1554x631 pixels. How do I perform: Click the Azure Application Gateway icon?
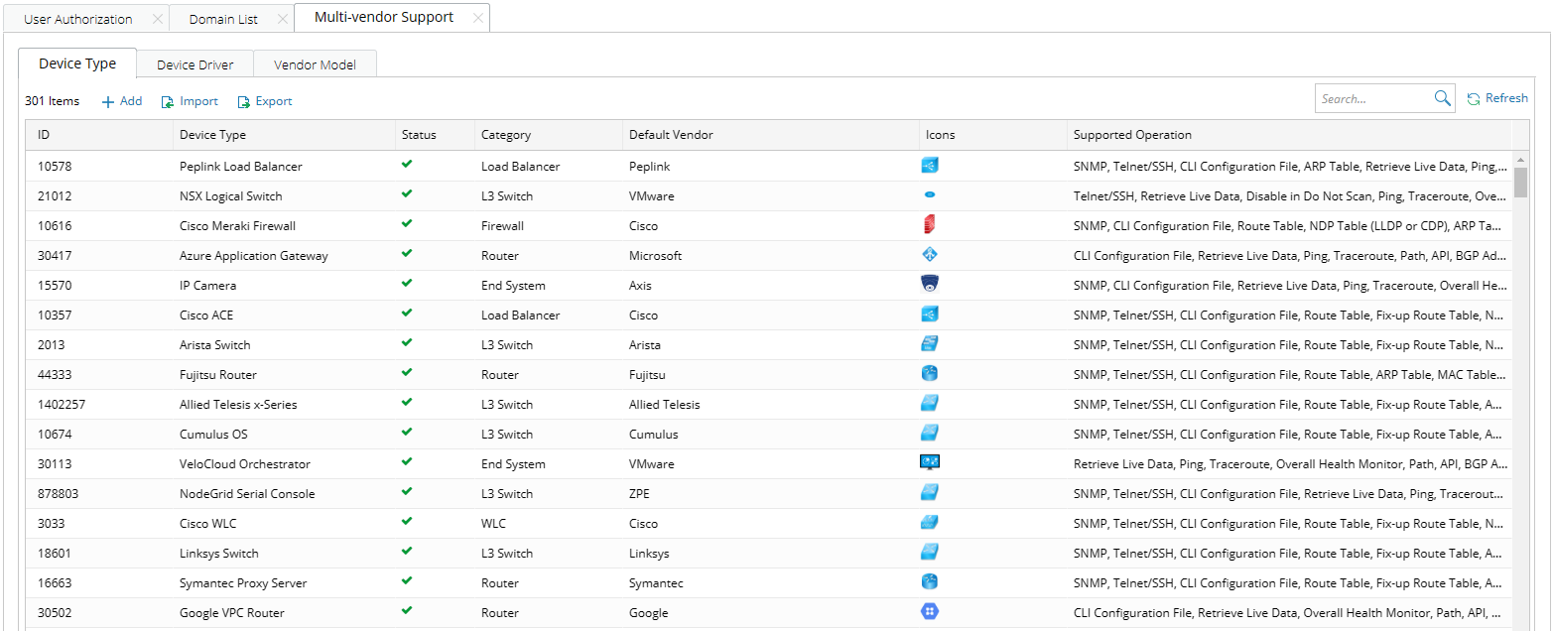click(929, 254)
